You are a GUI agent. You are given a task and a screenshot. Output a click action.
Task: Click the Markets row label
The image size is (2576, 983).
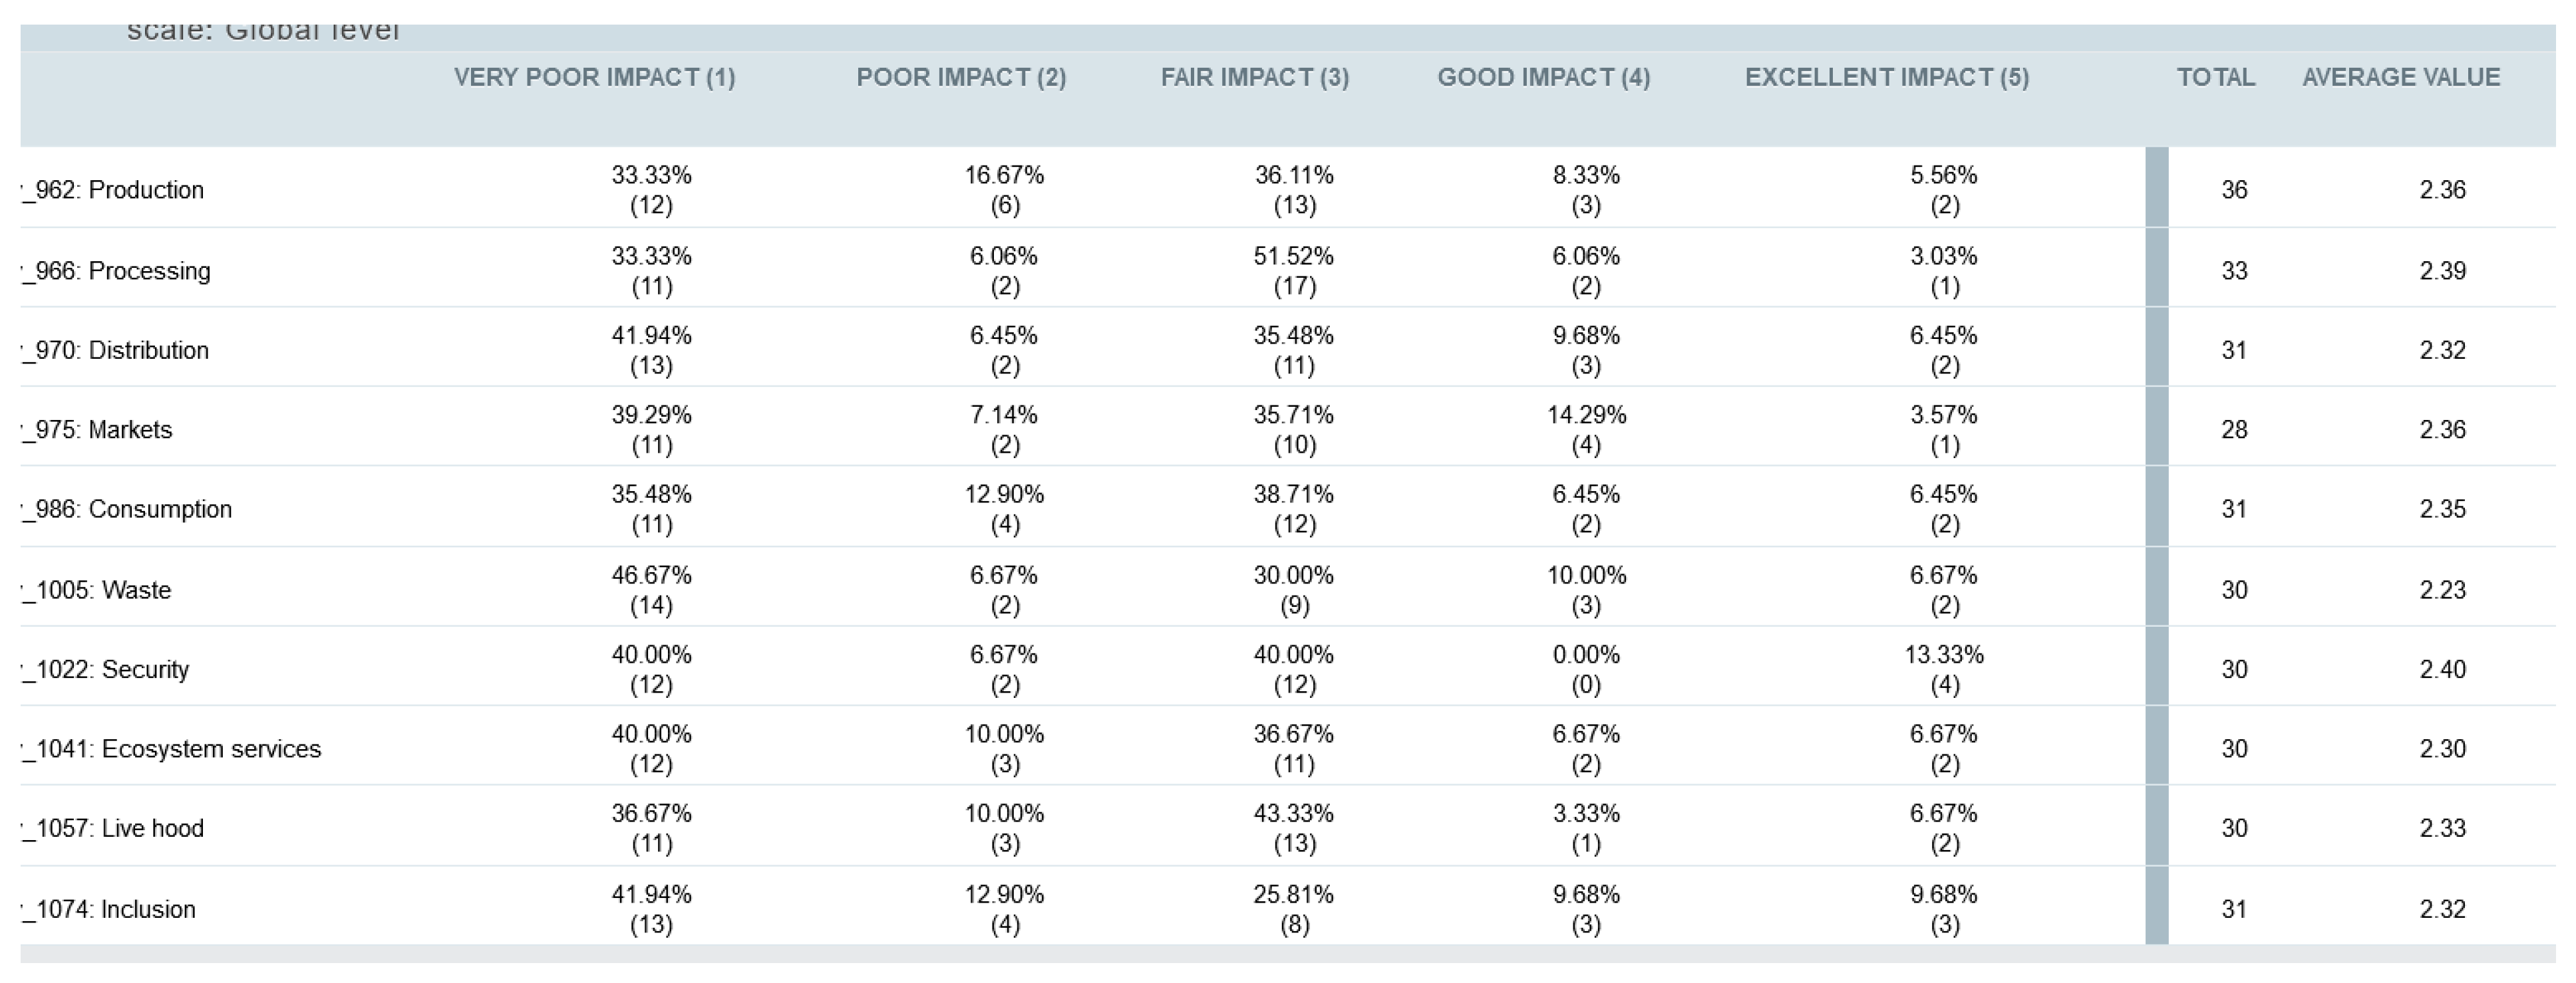tap(98, 429)
